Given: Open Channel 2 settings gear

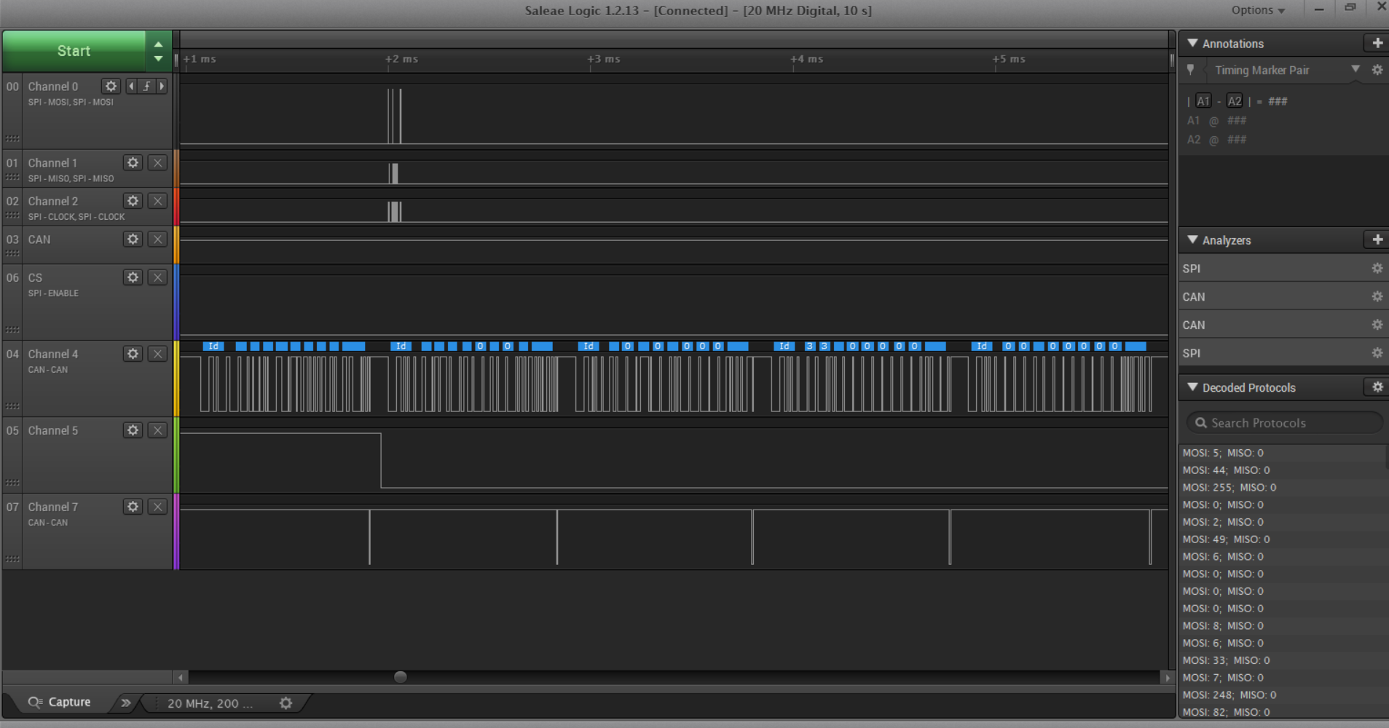Looking at the screenshot, I should point(133,201).
